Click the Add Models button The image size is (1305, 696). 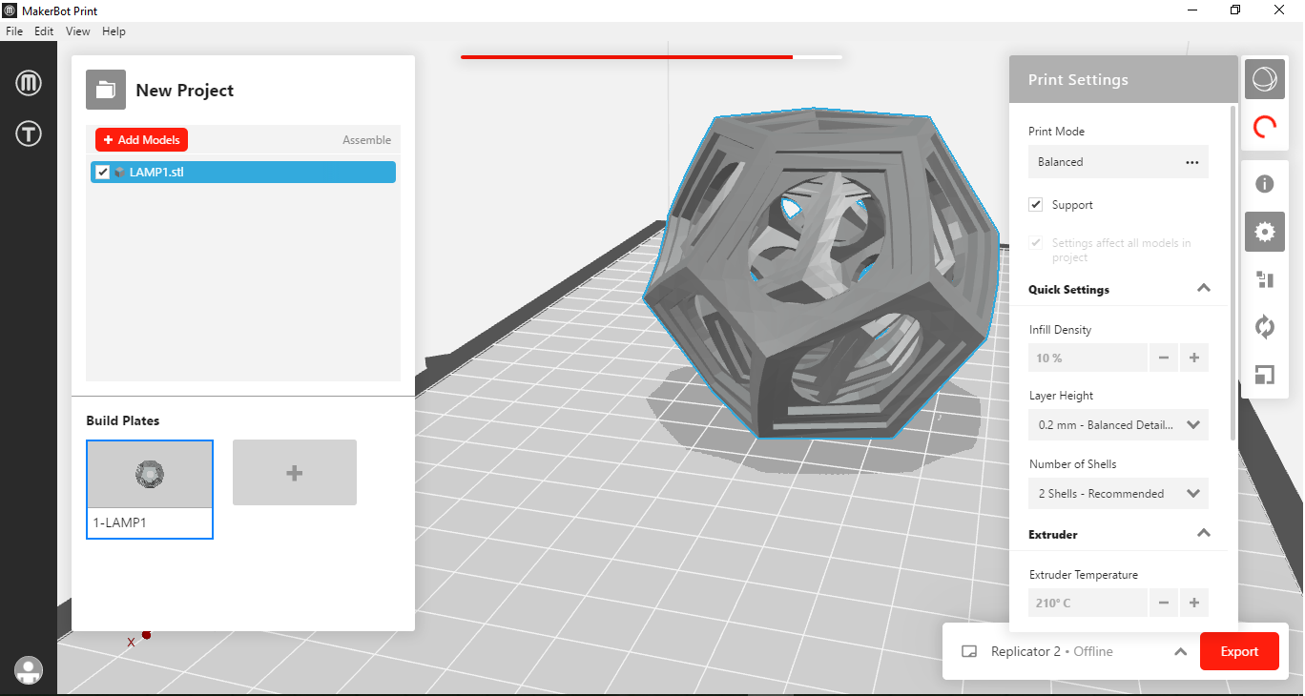click(141, 140)
